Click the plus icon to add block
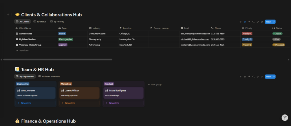This screenshot has height=126, width=291. [x=8, y=15]
